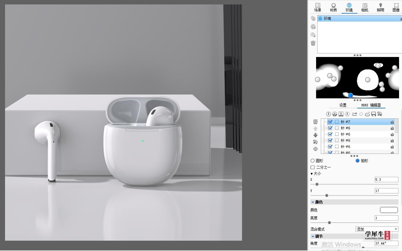Click the set highlight brush icon
This screenshot has width=402, height=251.
click(367, 114)
